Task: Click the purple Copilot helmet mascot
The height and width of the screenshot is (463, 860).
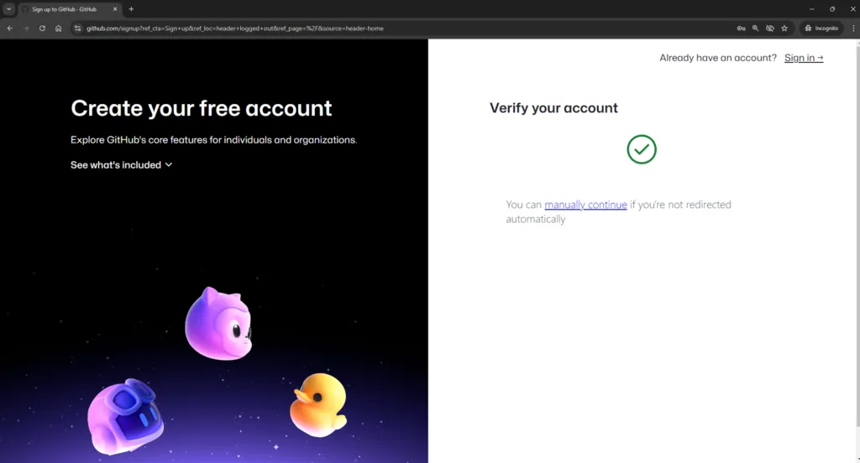Action: coord(125,416)
